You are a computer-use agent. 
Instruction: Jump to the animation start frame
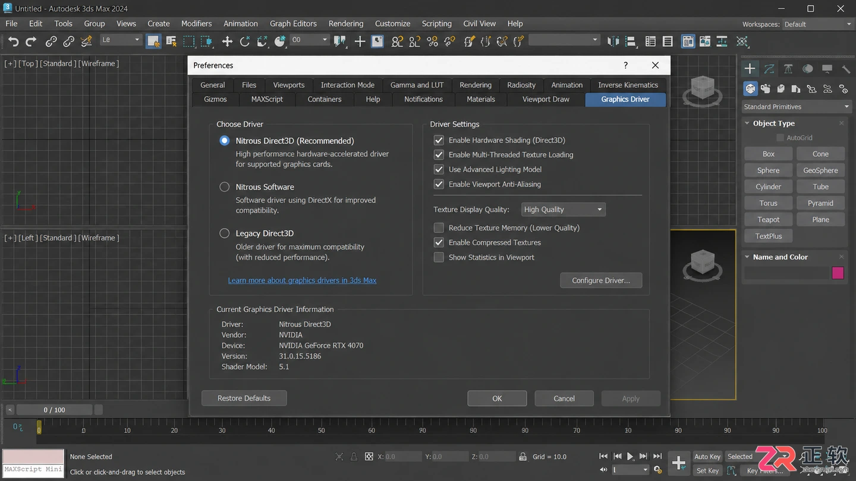pyautogui.click(x=603, y=456)
